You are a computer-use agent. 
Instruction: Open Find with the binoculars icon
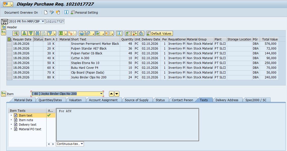37,33
